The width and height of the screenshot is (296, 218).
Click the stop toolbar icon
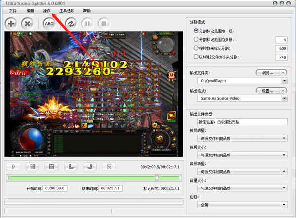pyautogui.click(x=104, y=24)
